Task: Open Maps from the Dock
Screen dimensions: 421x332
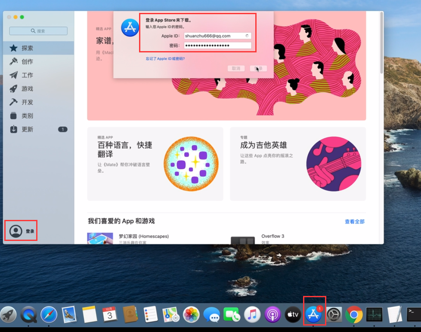Action: coord(171,314)
